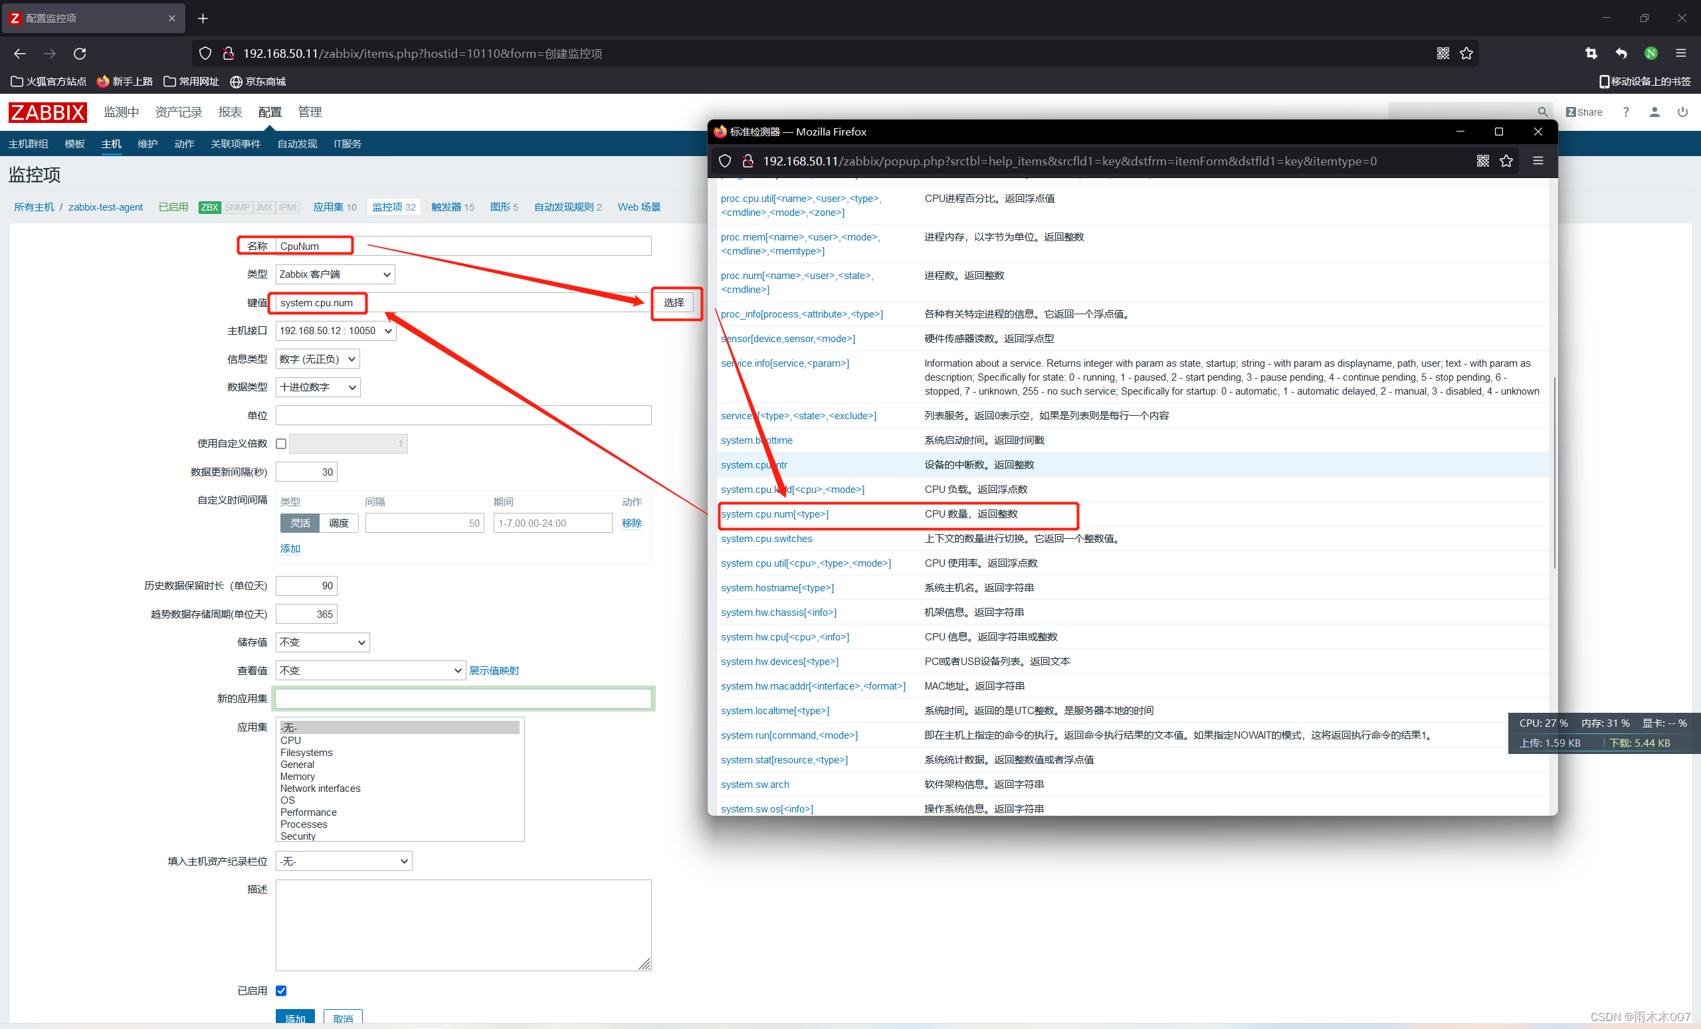Image resolution: width=1701 pixels, height=1029 pixels.
Task: Open the 数据类型 dropdown
Action: pyautogui.click(x=318, y=387)
